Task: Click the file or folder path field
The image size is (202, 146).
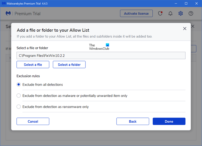Action: pyautogui.click(x=101, y=56)
